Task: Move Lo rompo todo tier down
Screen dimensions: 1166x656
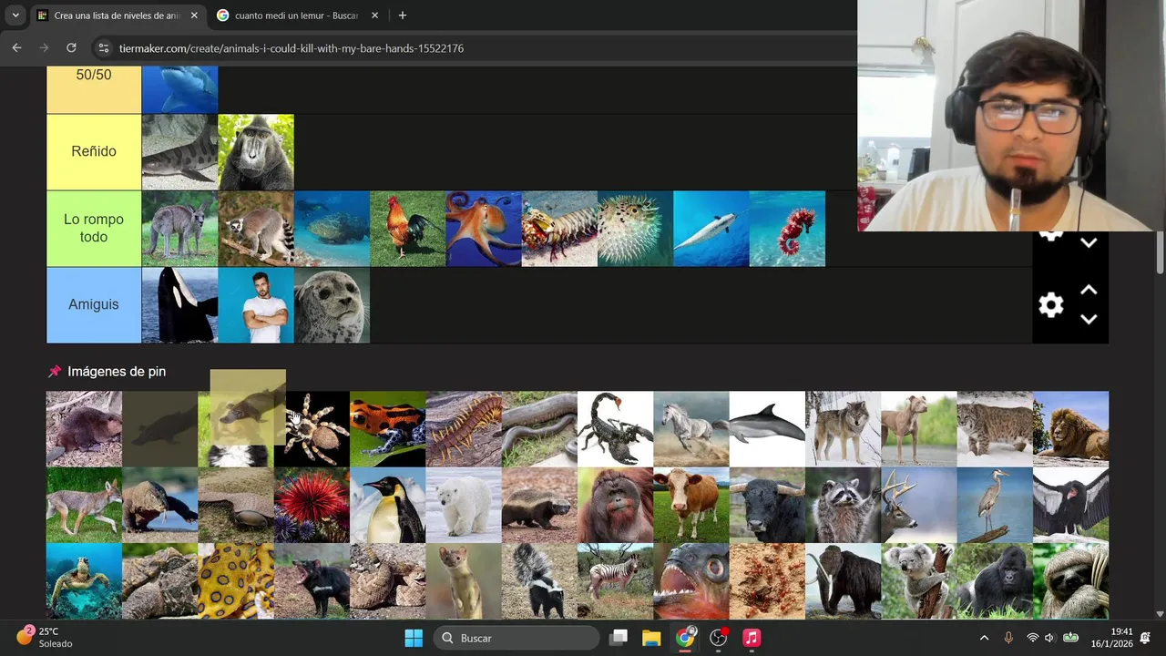Action: (1089, 243)
